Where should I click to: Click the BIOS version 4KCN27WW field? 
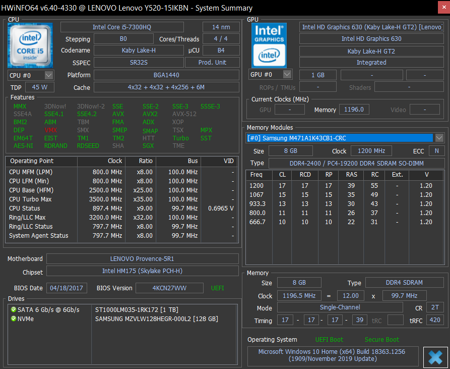tap(169, 288)
